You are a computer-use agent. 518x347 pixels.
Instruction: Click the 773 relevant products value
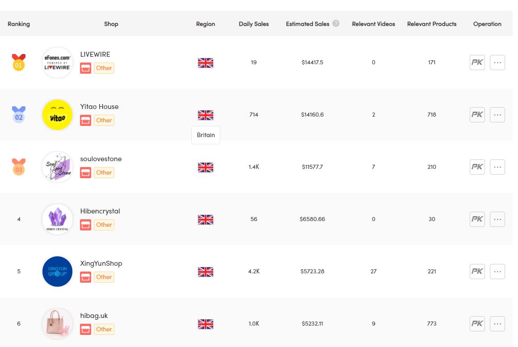pyautogui.click(x=431, y=324)
